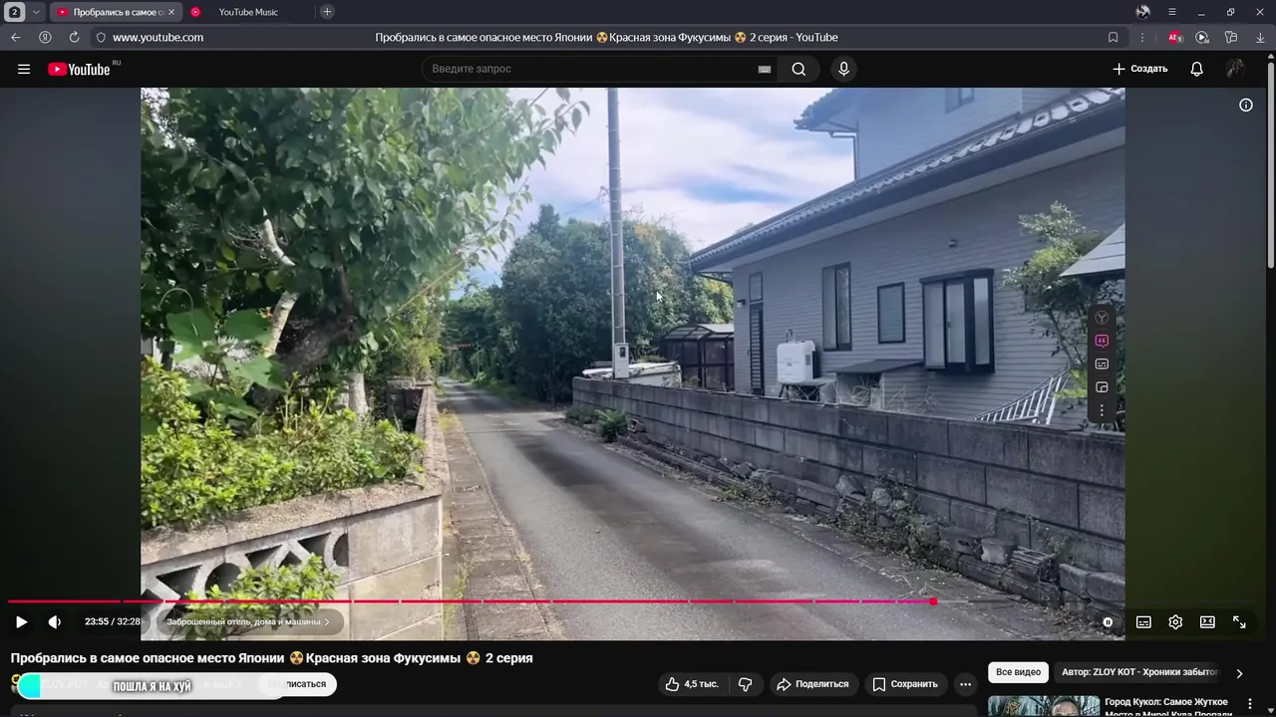Click the Создать button
1276x717 pixels.
tap(1139, 69)
